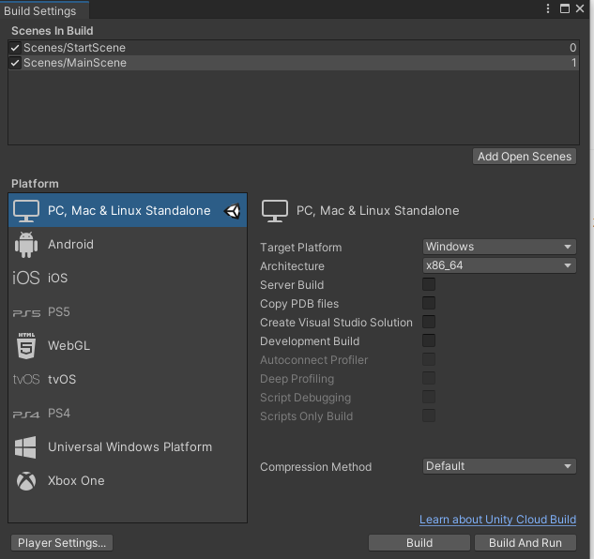Click the scene index 1 value
The width and height of the screenshot is (594, 559).
(x=574, y=63)
